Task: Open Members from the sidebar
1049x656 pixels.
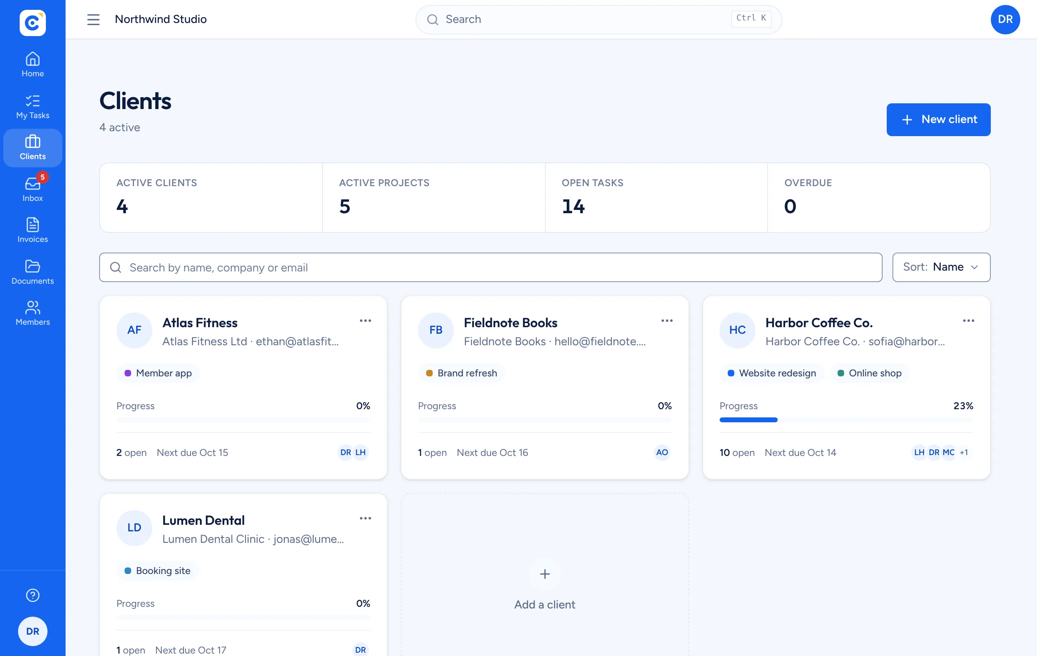Action: [32, 313]
